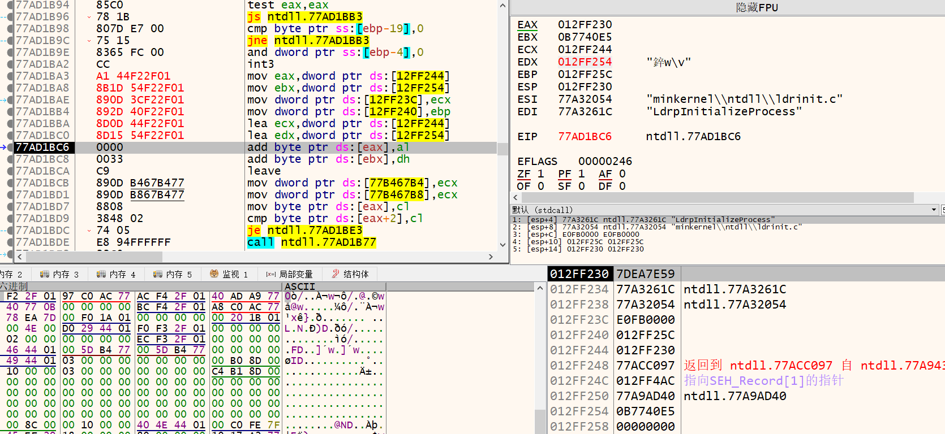Screen dimensions: 945x434
Task: Click the disassembly horizontal scrollbar track
Action: tap(255, 257)
